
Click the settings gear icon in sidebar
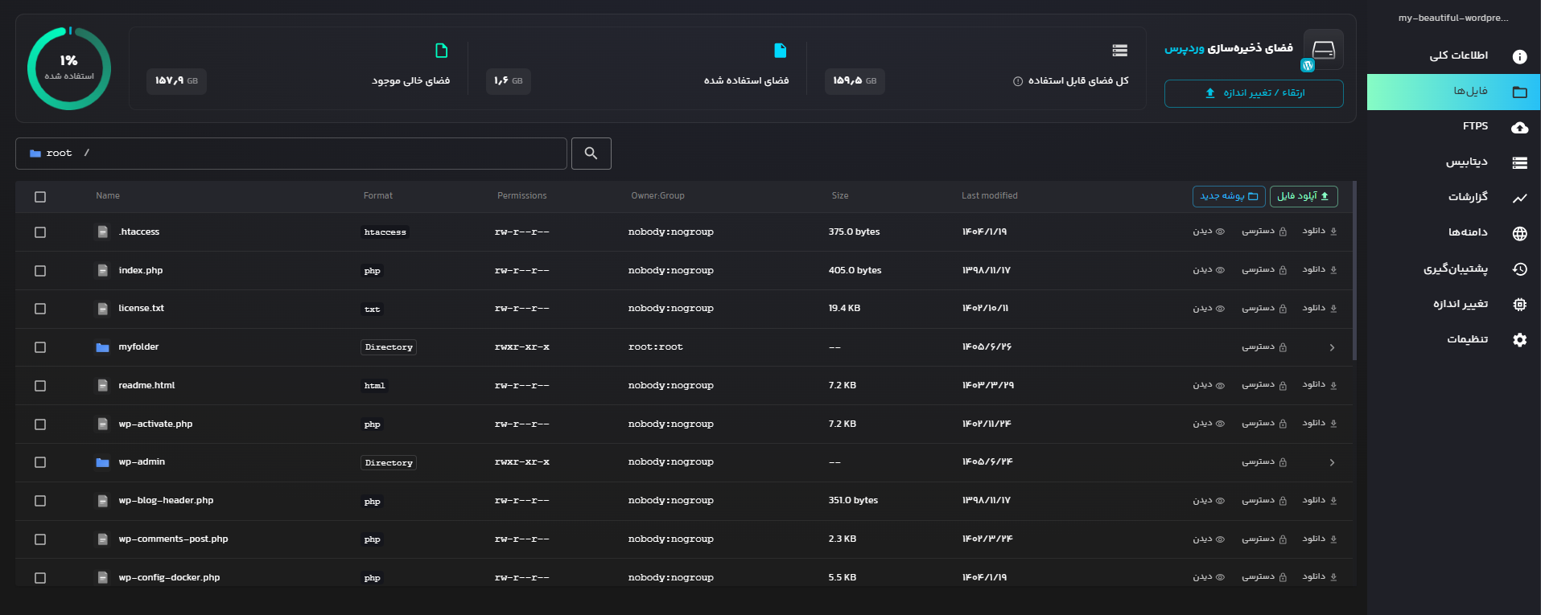pyautogui.click(x=1519, y=340)
